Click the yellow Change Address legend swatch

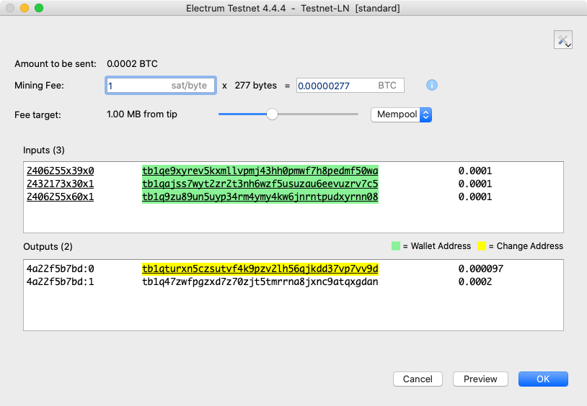pos(482,246)
